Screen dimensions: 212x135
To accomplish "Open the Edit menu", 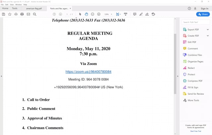I will pos(7,5).
